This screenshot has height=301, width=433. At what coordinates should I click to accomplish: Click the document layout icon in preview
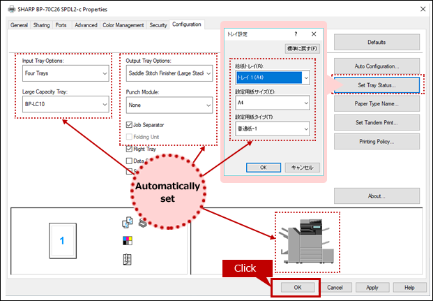coord(127,260)
